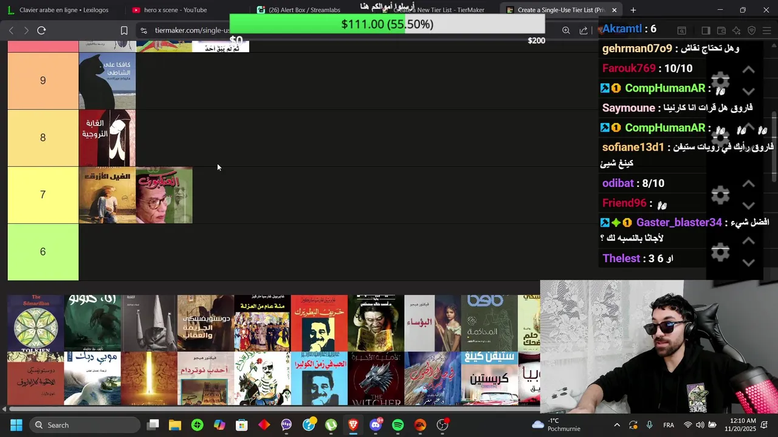Move tier row 7 down with arrow
Image resolution: width=778 pixels, height=437 pixels.
(749, 206)
